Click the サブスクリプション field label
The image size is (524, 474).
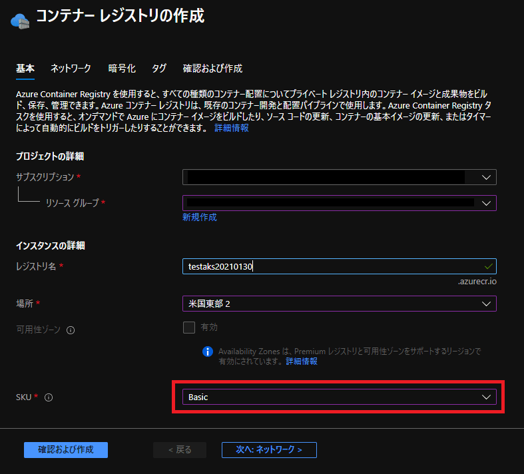45,177
